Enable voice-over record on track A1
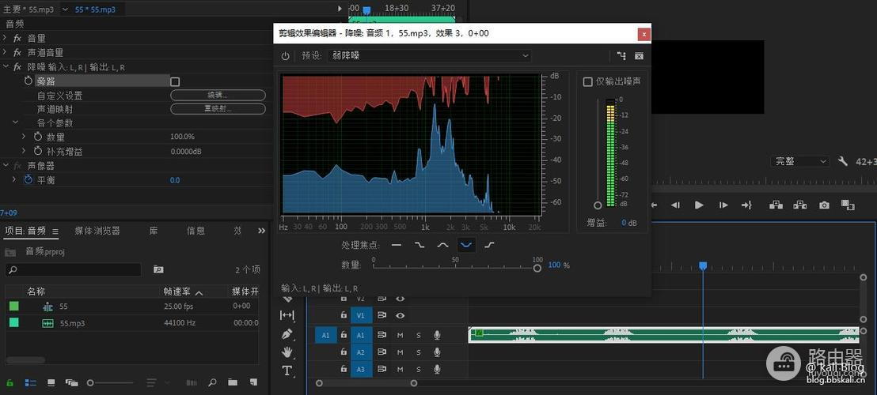The image size is (877, 395). [x=436, y=335]
